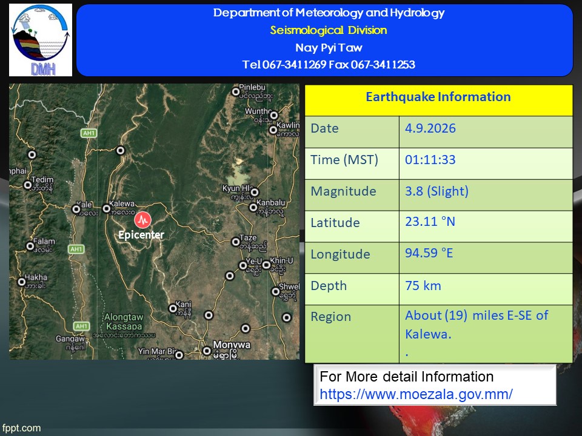Click the Hakha town marker

(x=22, y=282)
